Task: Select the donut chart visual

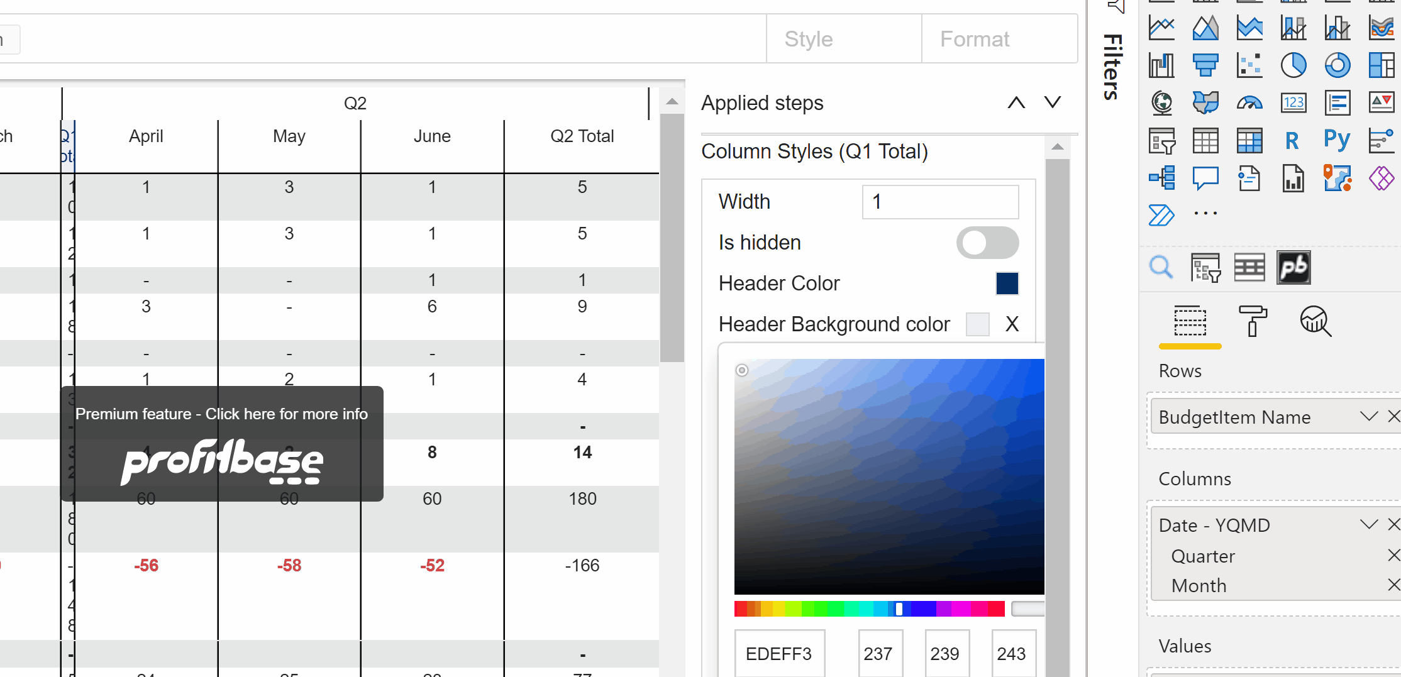Action: [x=1337, y=65]
